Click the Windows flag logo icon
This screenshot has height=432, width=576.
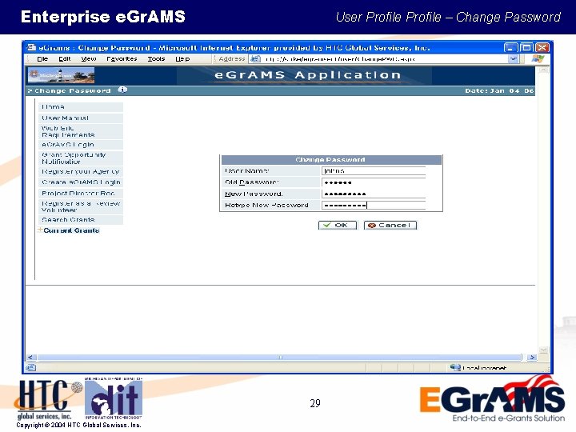pos(538,58)
